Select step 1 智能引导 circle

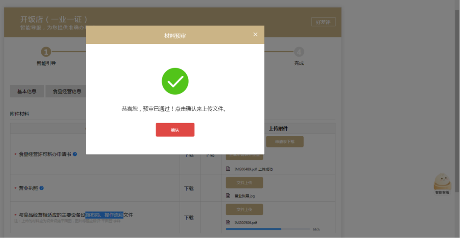coord(46,52)
